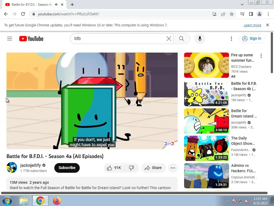
Task: Open the Chrome profile avatar
Action: tap(260, 14)
